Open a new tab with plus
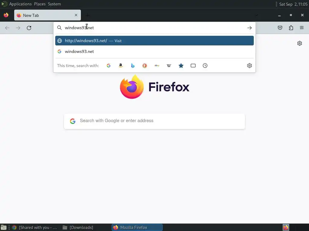 coord(88,15)
